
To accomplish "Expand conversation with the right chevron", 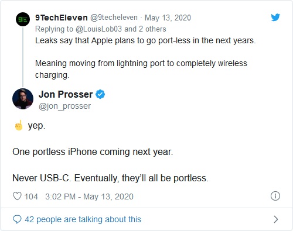I will point(276,219).
